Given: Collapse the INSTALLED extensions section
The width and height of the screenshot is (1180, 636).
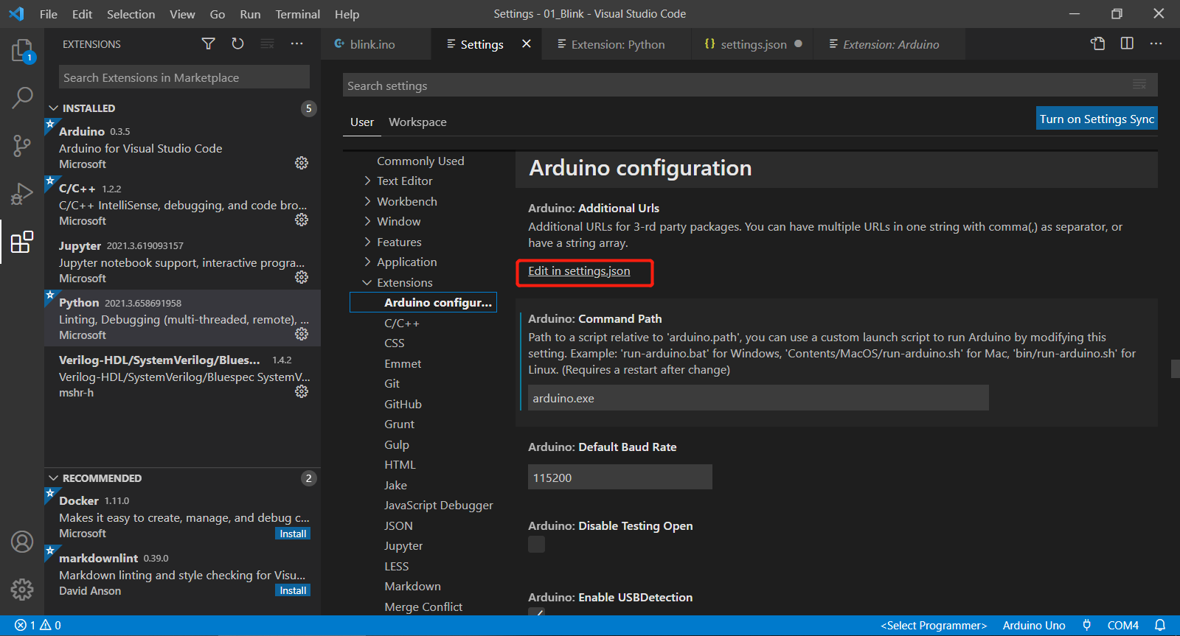Looking at the screenshot, I should pos(53,108).
